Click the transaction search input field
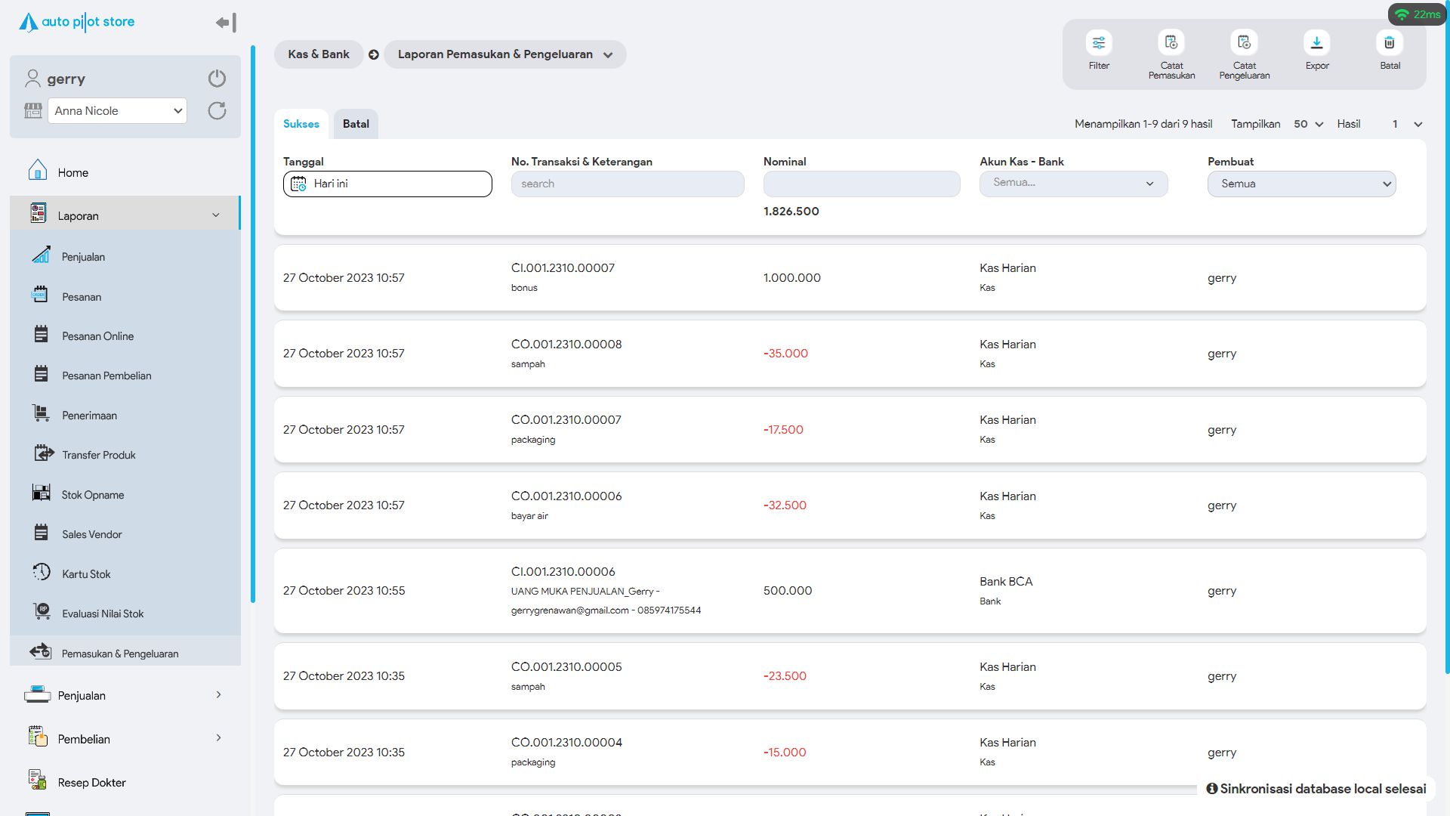 (627, 184)
